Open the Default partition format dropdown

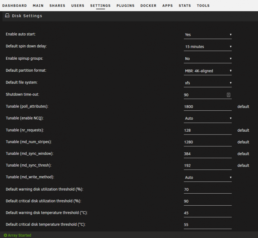click(x=208, y=71)
